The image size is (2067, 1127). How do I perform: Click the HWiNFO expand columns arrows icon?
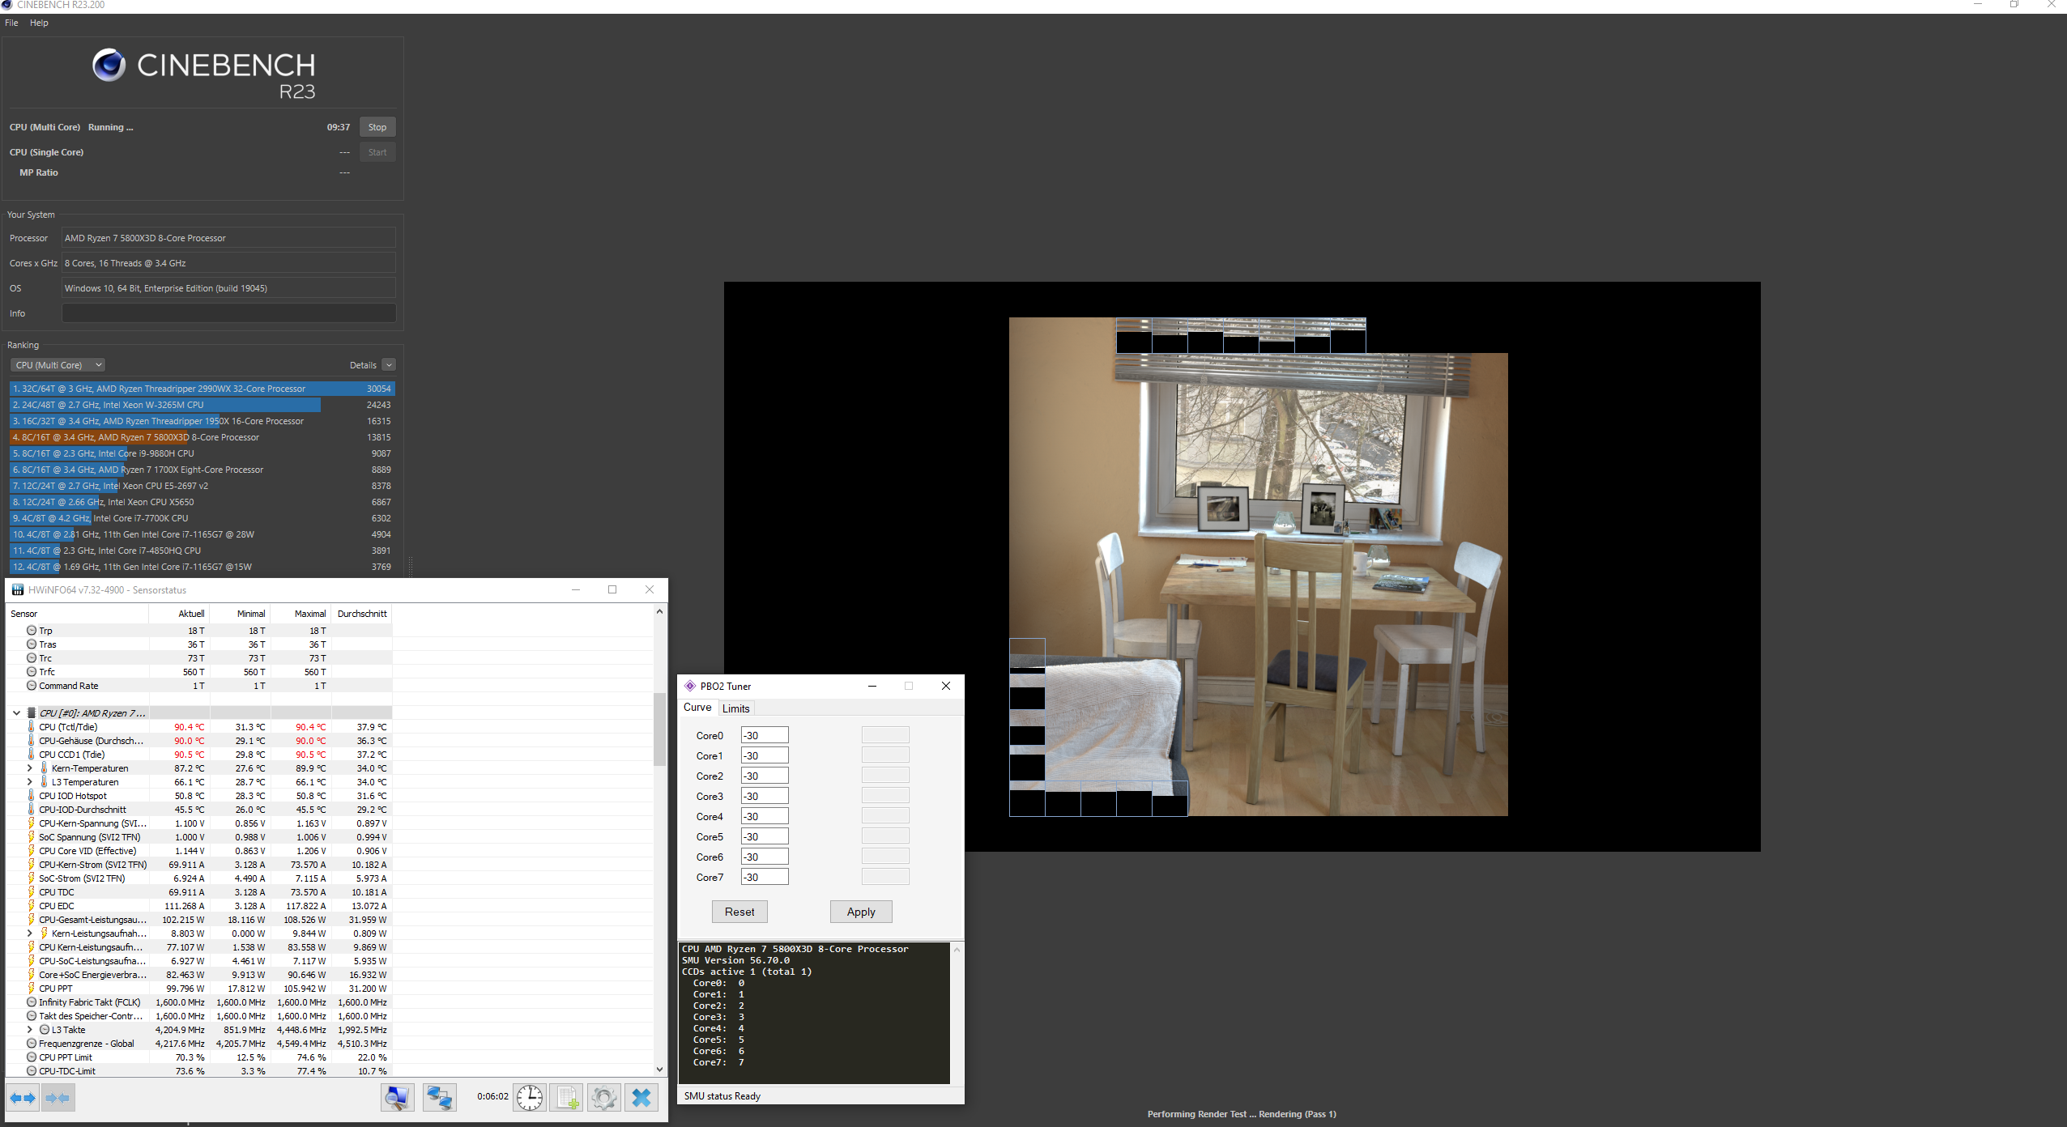(x=23, y=1098)
